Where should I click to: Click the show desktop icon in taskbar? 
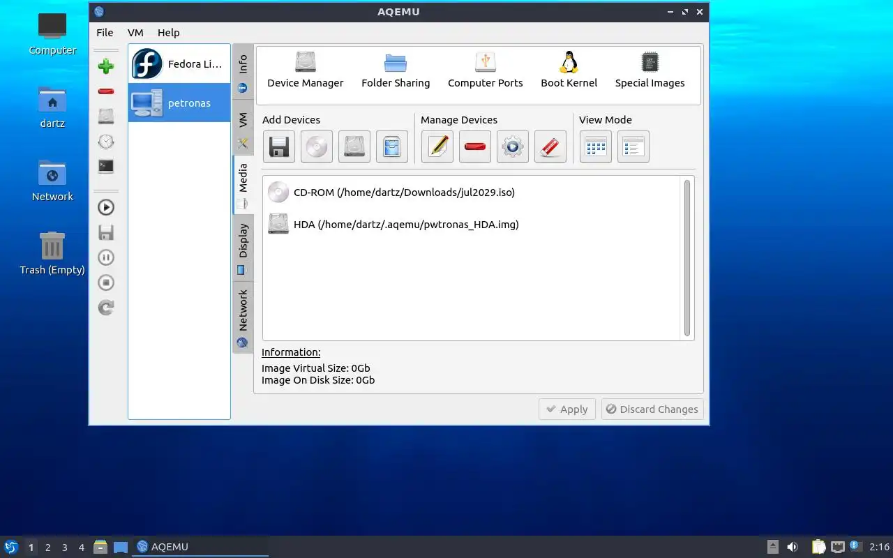tap(121, 547)
